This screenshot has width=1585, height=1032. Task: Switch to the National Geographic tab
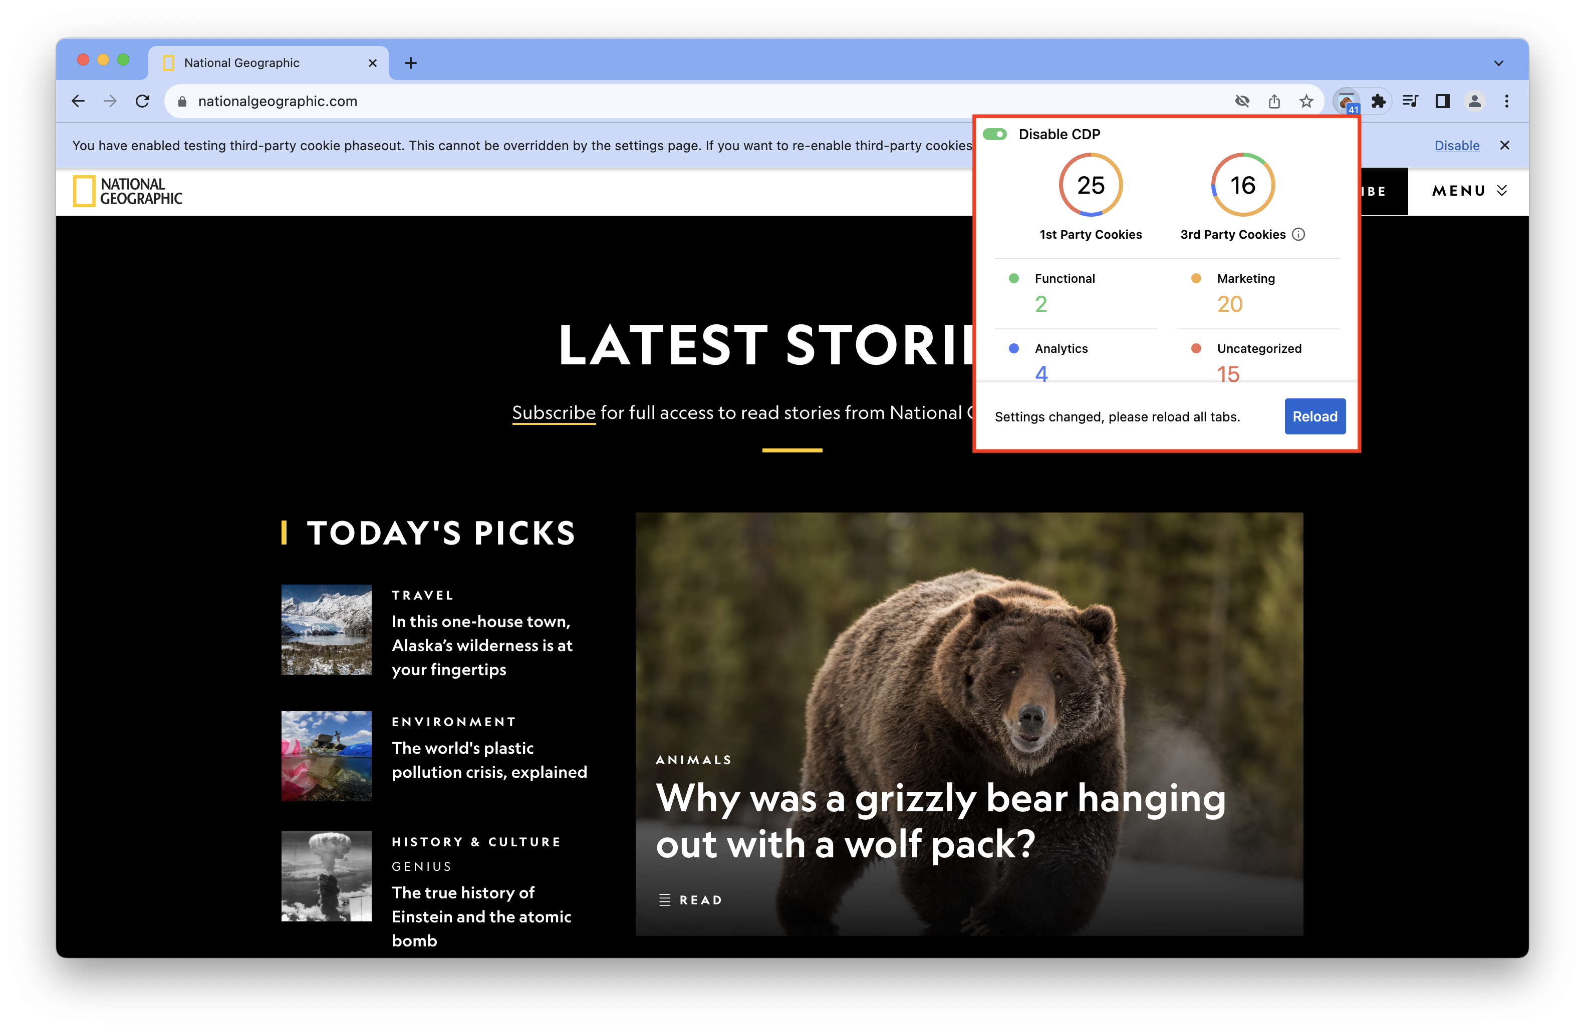pos(269,63)
